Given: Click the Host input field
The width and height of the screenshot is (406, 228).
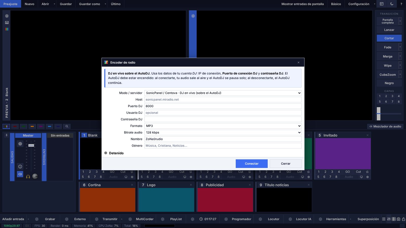Looking at the screenshot, I should point(223,100).
